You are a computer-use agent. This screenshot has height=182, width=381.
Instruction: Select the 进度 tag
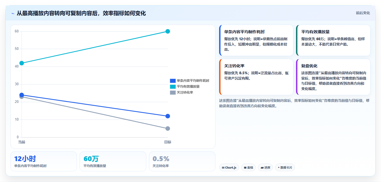(265, 168)
